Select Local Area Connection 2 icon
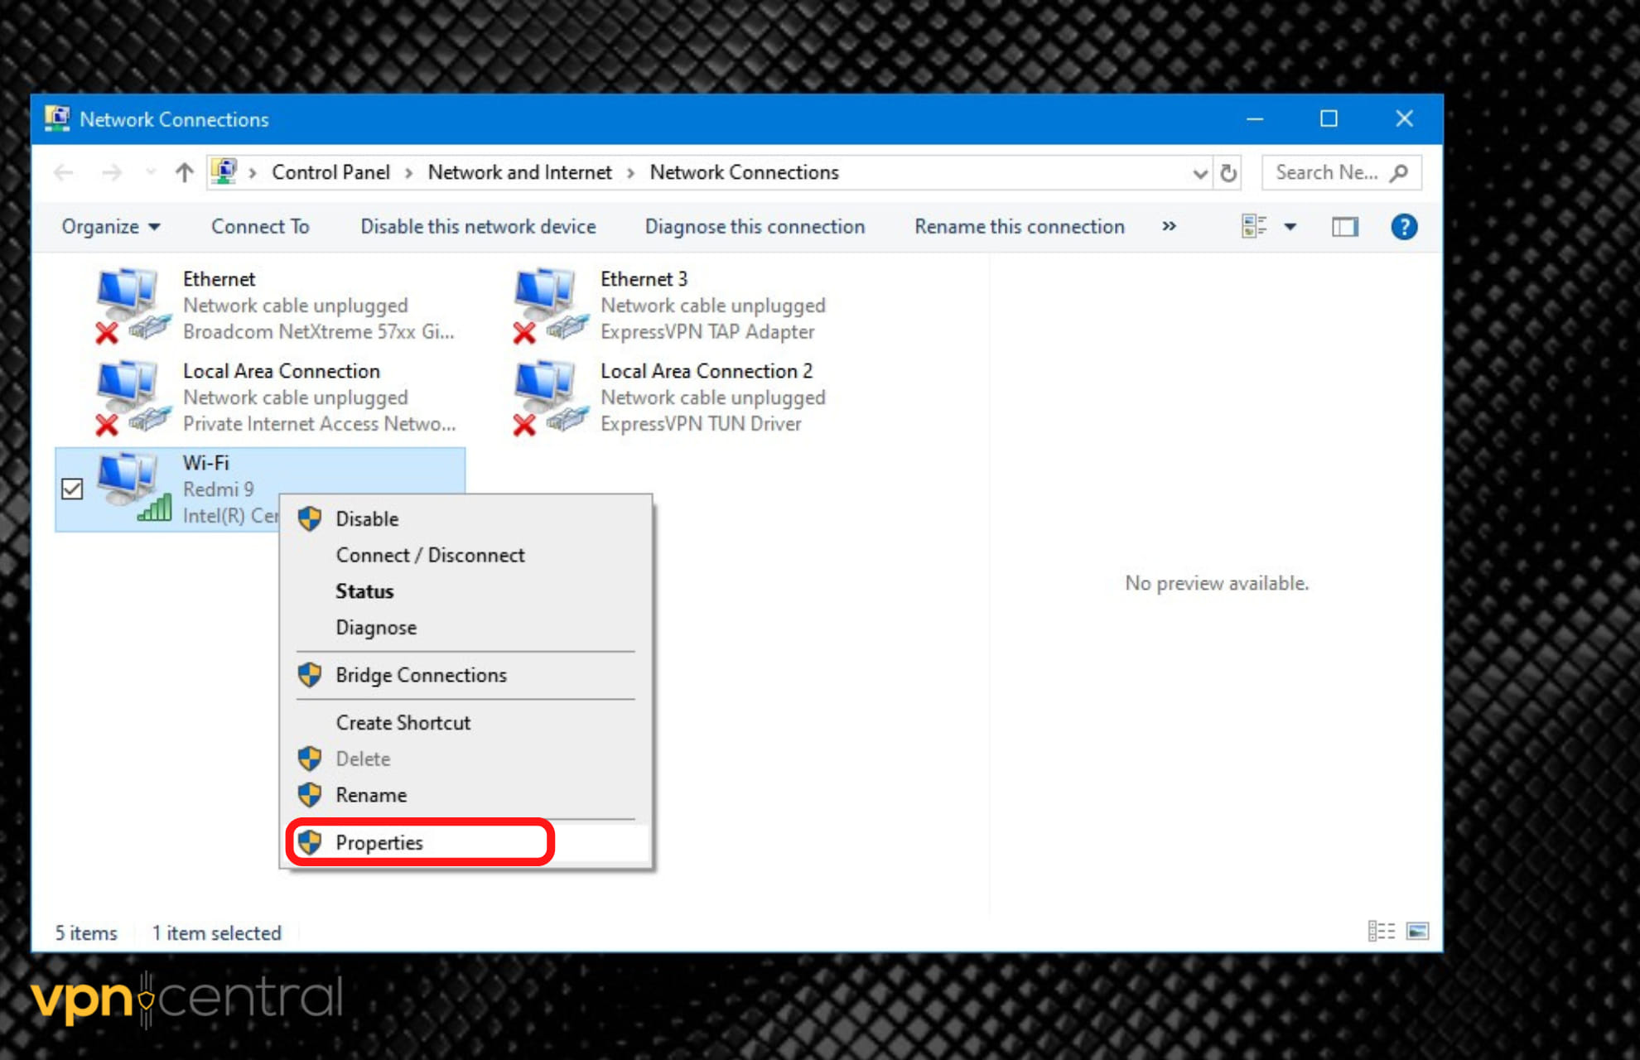Screen dimensions: 1640x1060 pyautogui.click(x=546, y=396)
